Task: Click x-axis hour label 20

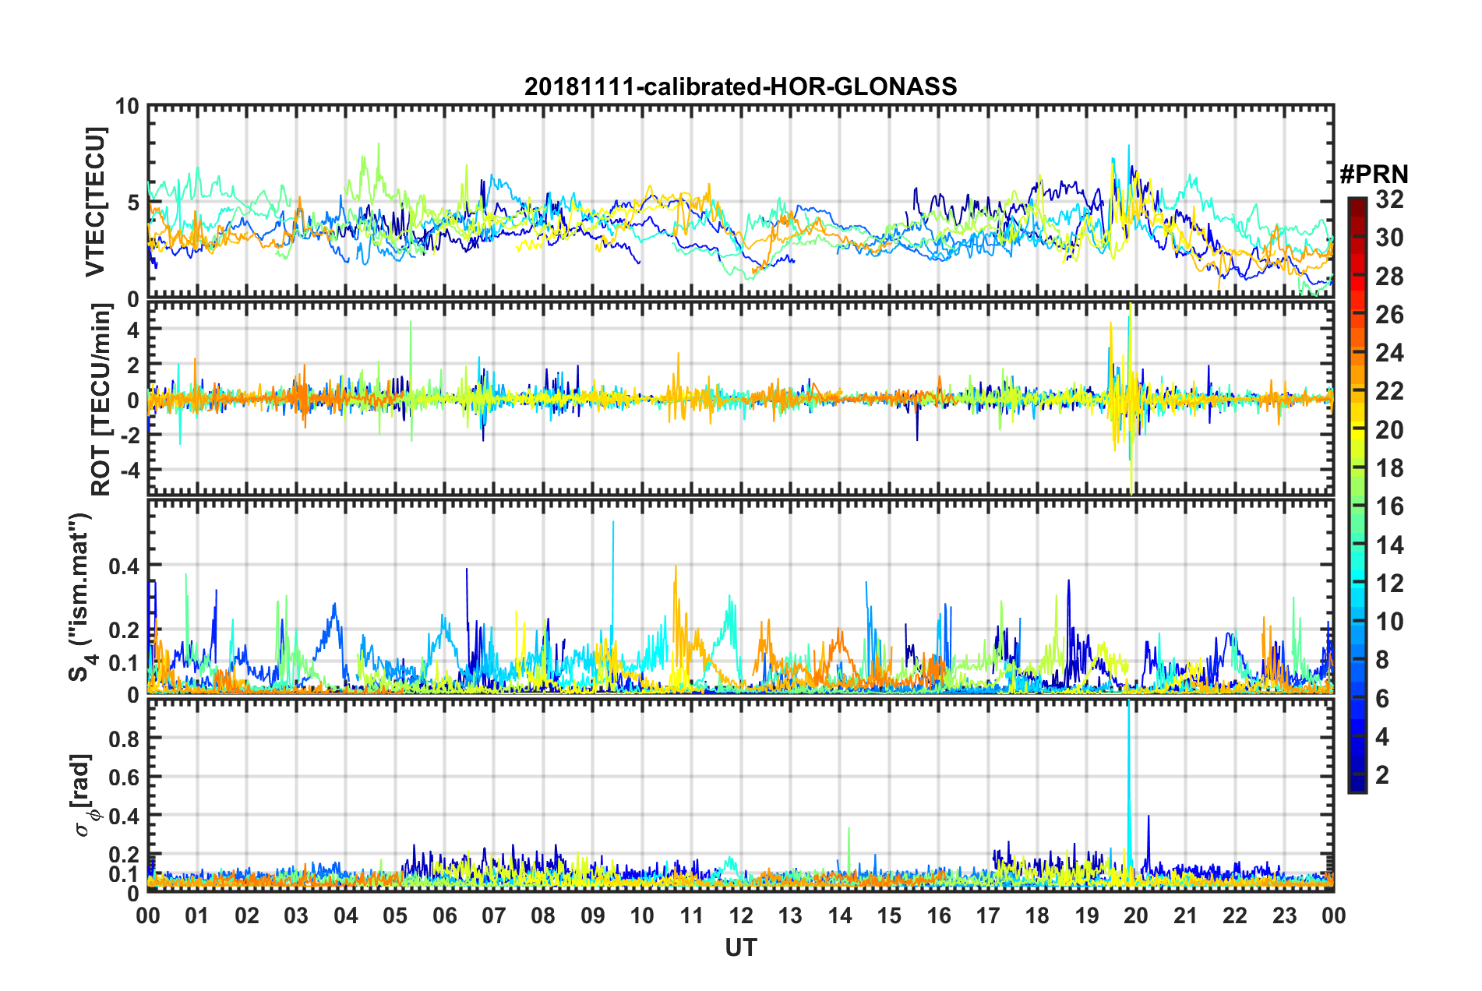Action: [x=1136, y=915]
